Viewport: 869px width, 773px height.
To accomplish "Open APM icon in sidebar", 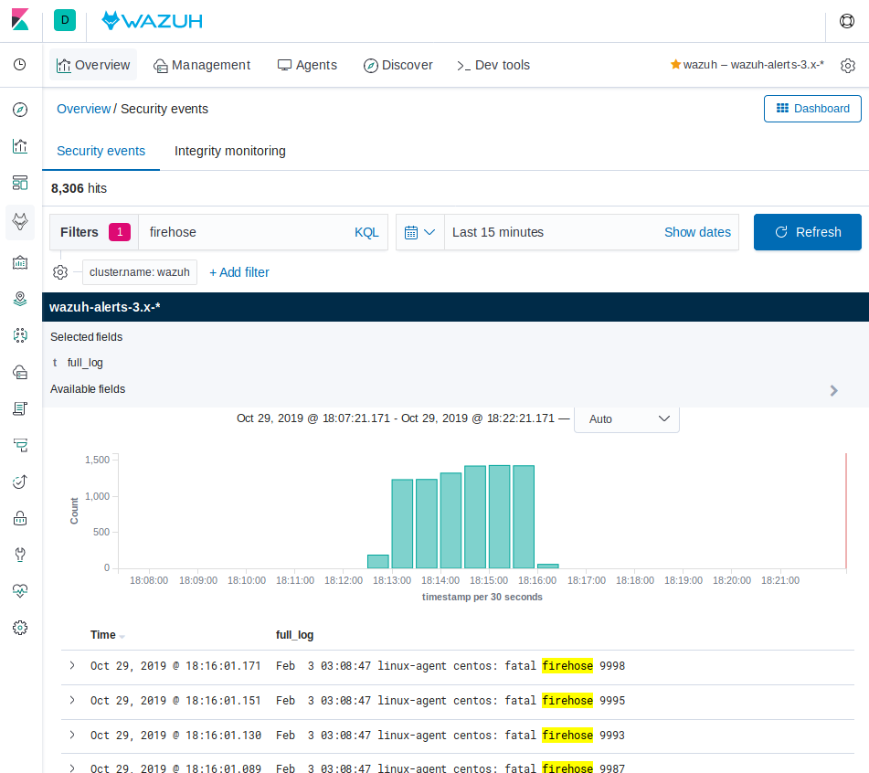I will click(x=20, y=445).
